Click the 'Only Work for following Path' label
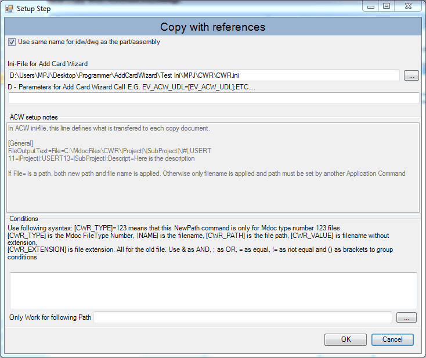 [x=50, y=317]
